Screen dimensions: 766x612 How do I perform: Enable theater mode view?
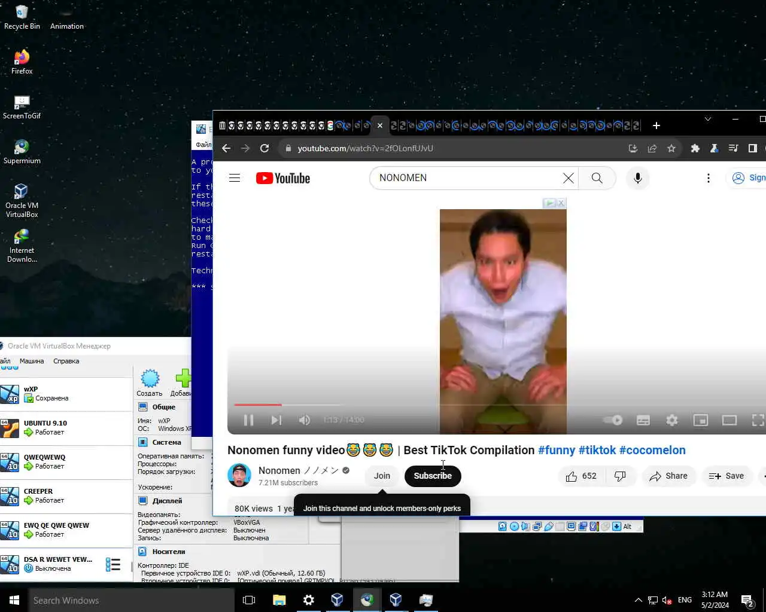point(729,420)
